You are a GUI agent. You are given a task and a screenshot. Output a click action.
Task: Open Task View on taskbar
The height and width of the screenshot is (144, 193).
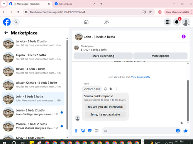click(x=23, y=142)
